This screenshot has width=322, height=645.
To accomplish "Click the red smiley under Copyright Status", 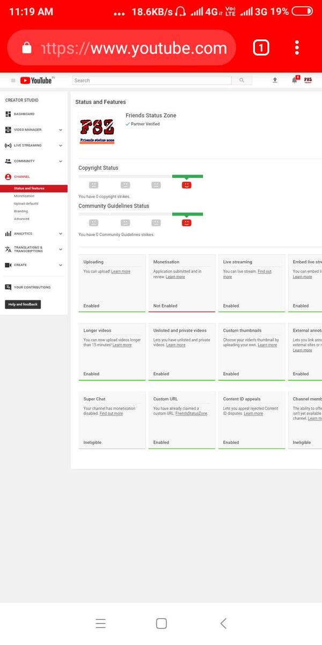I will 186,184.
